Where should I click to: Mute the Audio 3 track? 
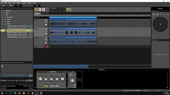click(x=46, y=40)
